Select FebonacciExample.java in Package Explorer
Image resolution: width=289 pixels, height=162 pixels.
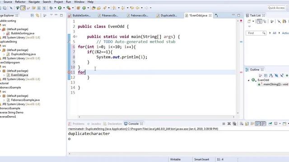pos(25,100)
